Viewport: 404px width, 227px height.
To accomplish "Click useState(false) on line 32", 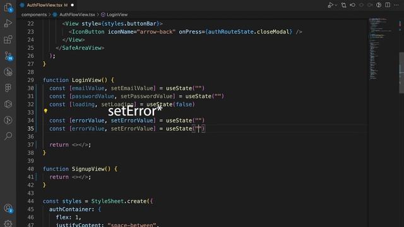I will click(171, 104).
